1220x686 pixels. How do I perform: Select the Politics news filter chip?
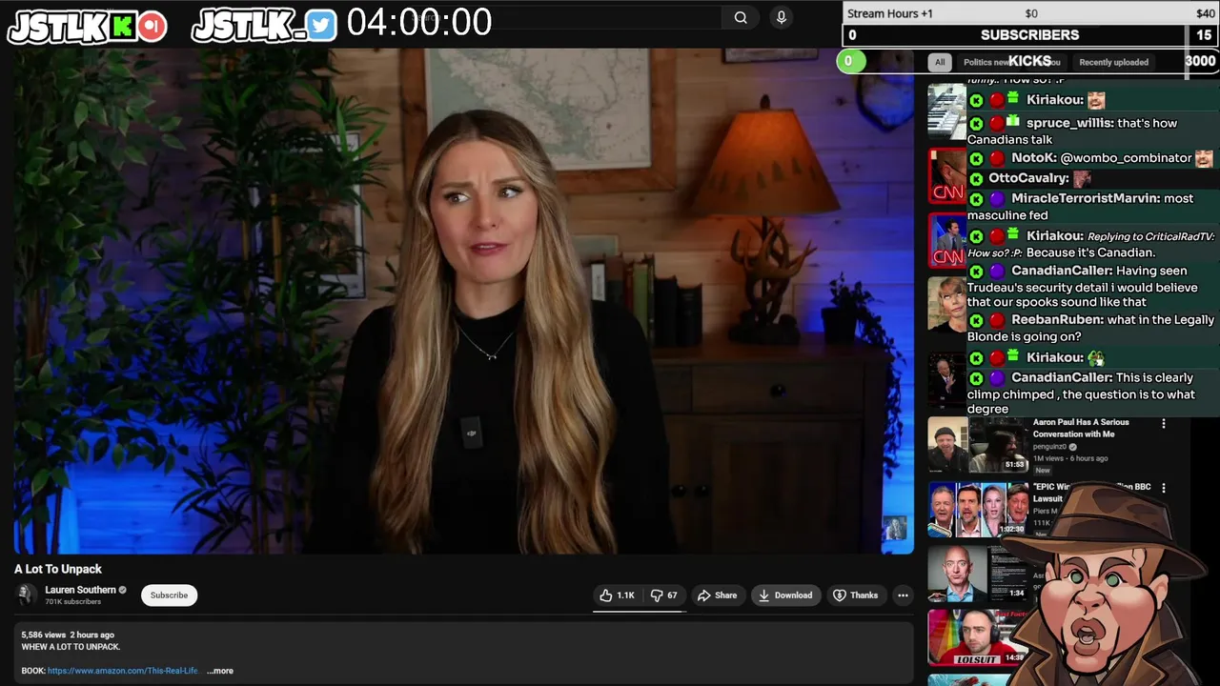986,62
